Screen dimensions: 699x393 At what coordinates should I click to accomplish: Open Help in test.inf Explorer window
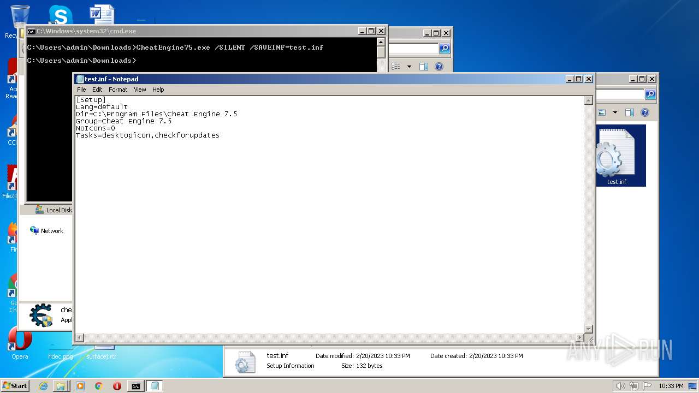(644, 112)
